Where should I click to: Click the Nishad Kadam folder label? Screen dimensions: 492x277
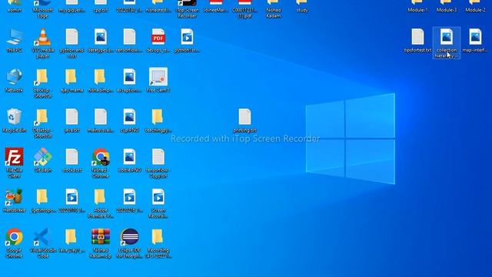coord(274,13)
